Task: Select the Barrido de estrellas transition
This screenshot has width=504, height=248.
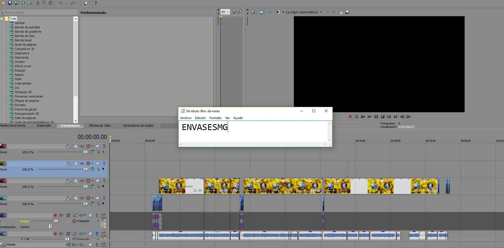Action: [x=27, y=27]
